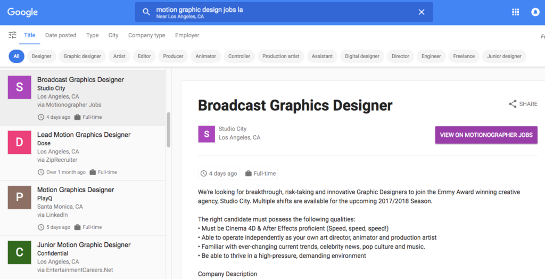Filter by Digital designer chip
This screenshot has height=279, width=545.
[362, 56]
